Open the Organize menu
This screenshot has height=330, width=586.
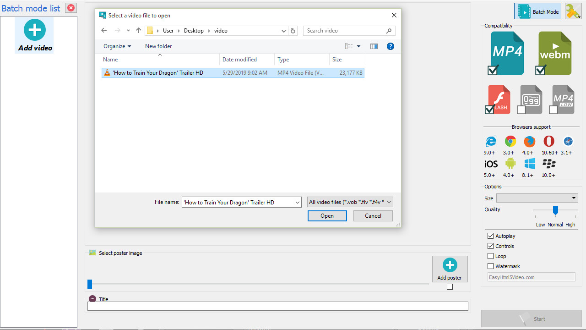(117, 46)
